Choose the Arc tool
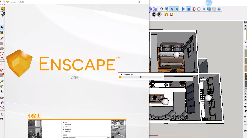The height and width of the screenshot is (138, 247). [2, 54]
